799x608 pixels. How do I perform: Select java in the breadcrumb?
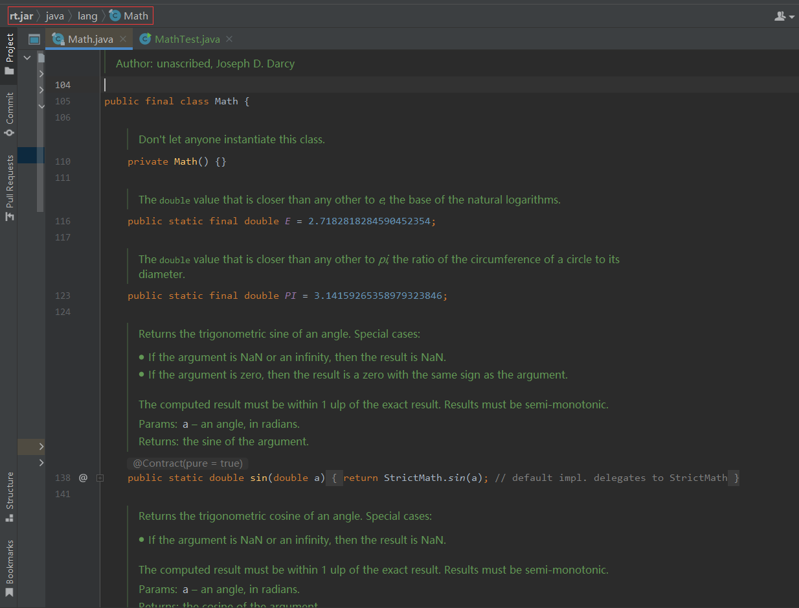54,16
